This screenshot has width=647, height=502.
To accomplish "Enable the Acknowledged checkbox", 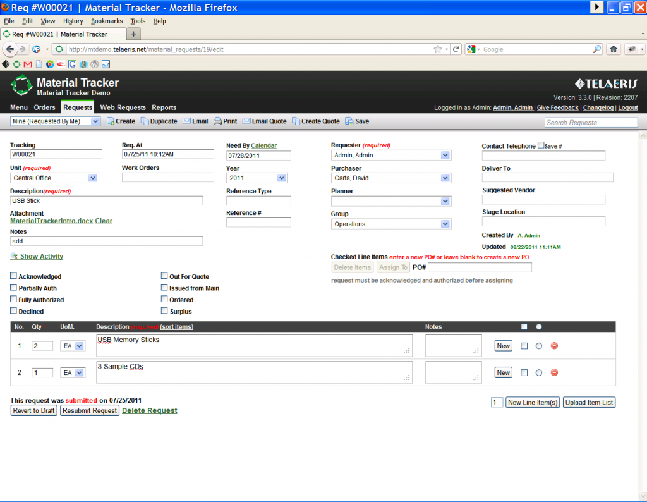I will pyautogui.click(x=13, y=276).
